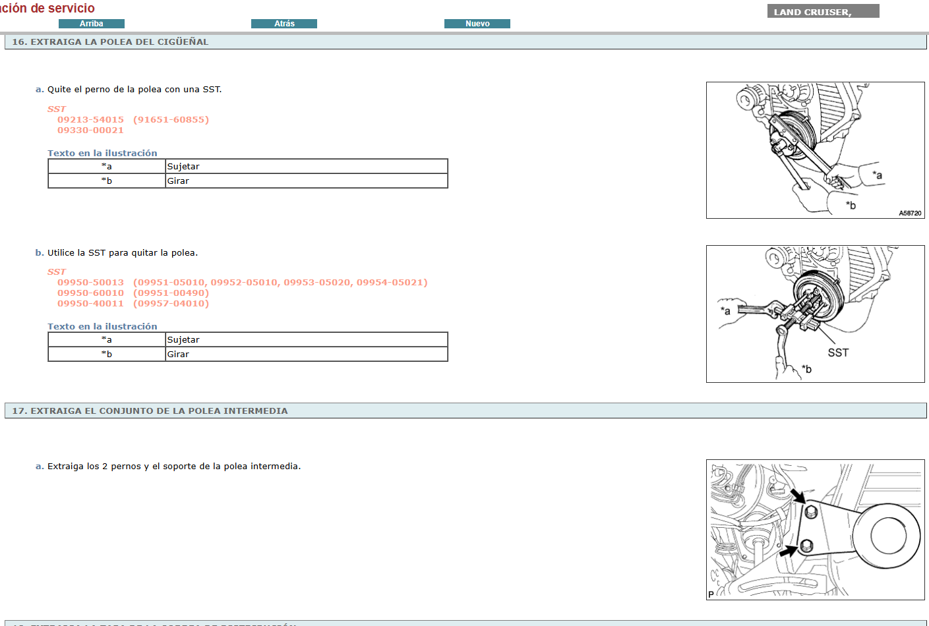929x626 pixels.
Task: Open SST part number 09213-54015
Action: (x=90, y=120)
